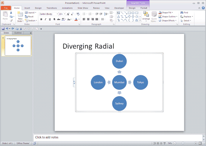Switch to Reading View in status bar
The image size is (206, 146).
point(161,143)
